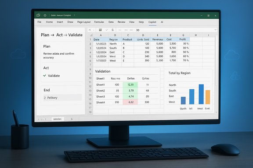Click the cell containing 1/1/2023
The width and height of the screenshot is (253, 168).
point(101,44)
